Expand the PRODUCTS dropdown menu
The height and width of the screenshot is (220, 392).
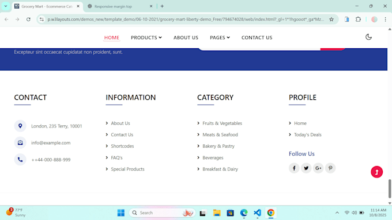tap(146, 37)
